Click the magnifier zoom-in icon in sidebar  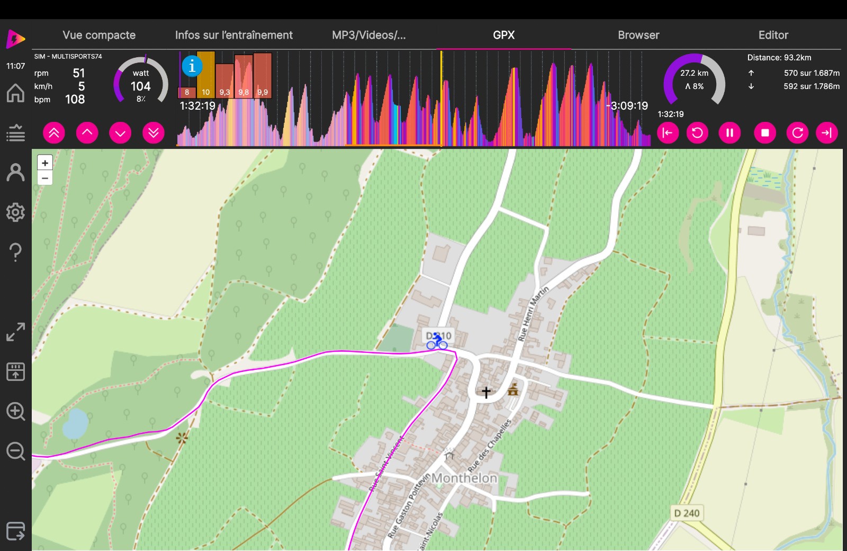[x=15, y=412]
